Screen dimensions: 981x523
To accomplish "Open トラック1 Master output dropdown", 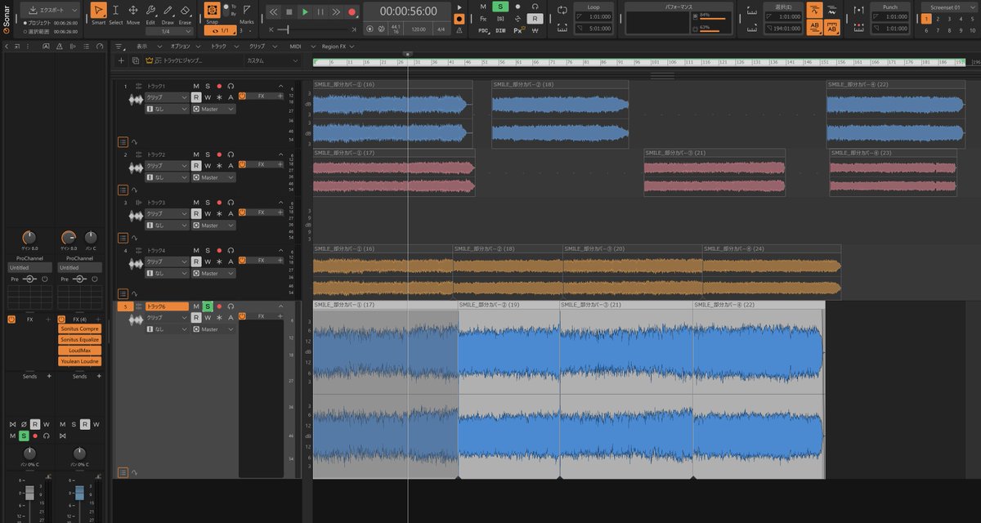I will coord(213,109).
